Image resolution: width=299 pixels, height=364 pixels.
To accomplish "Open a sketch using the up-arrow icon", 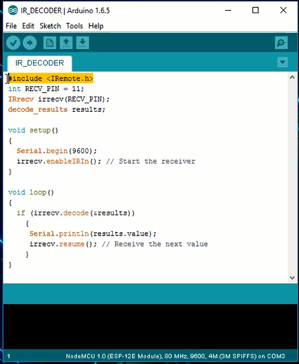I will (66, 43).
